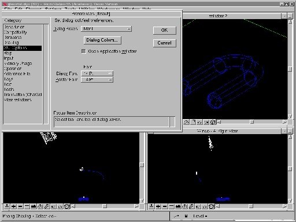This screenshot has height=222, width=296.
Task: Enable the Open Application Window checkbox
Action: [x=83, y=51]
